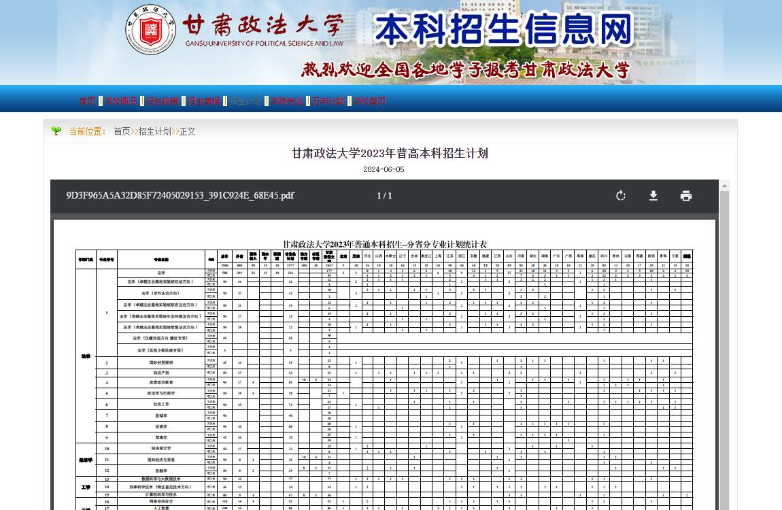The image size is (782, 510).
Task: Open the 学校概况 navigation item
Action: [120, 101]
